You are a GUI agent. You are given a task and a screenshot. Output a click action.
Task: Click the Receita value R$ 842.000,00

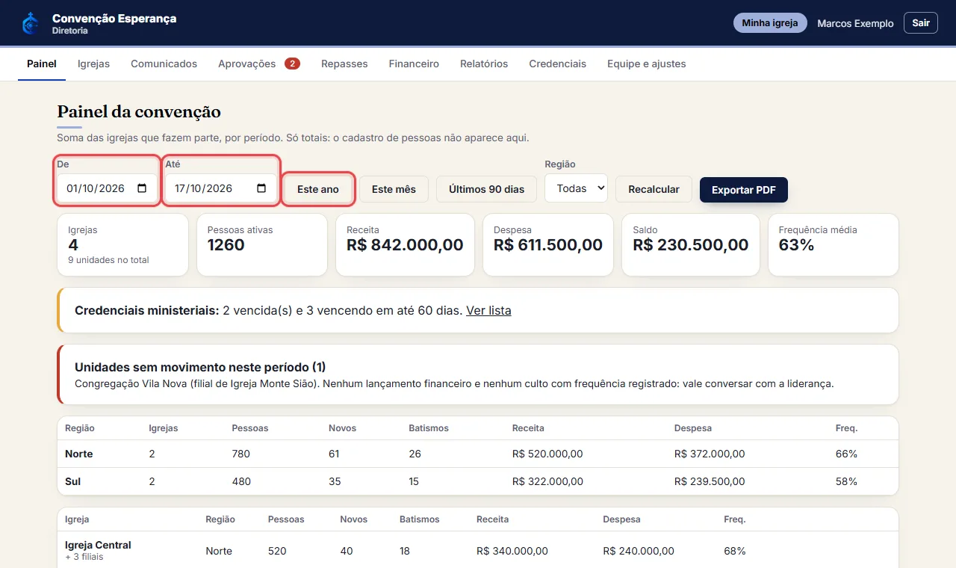(x=405, y=245)
